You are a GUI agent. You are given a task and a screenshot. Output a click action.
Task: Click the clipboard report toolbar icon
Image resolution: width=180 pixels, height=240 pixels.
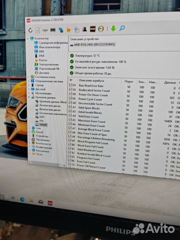click(77, 29)
